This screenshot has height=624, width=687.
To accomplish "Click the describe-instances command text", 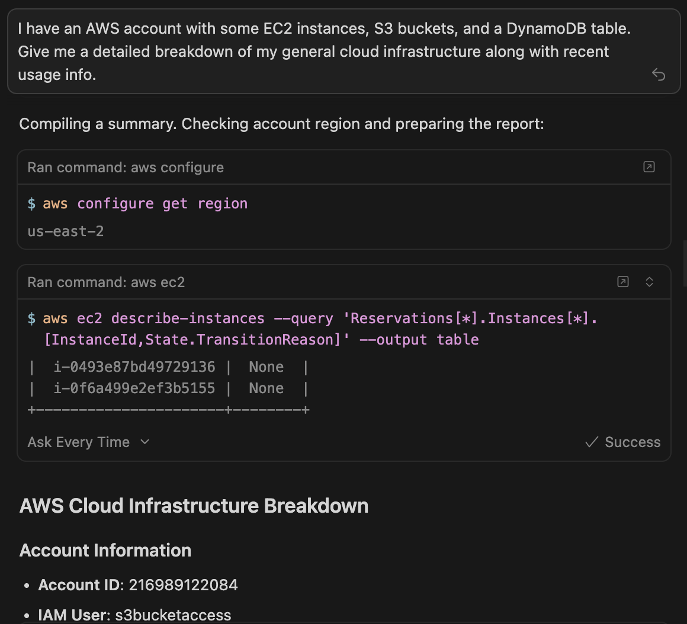I will [313, 329].
